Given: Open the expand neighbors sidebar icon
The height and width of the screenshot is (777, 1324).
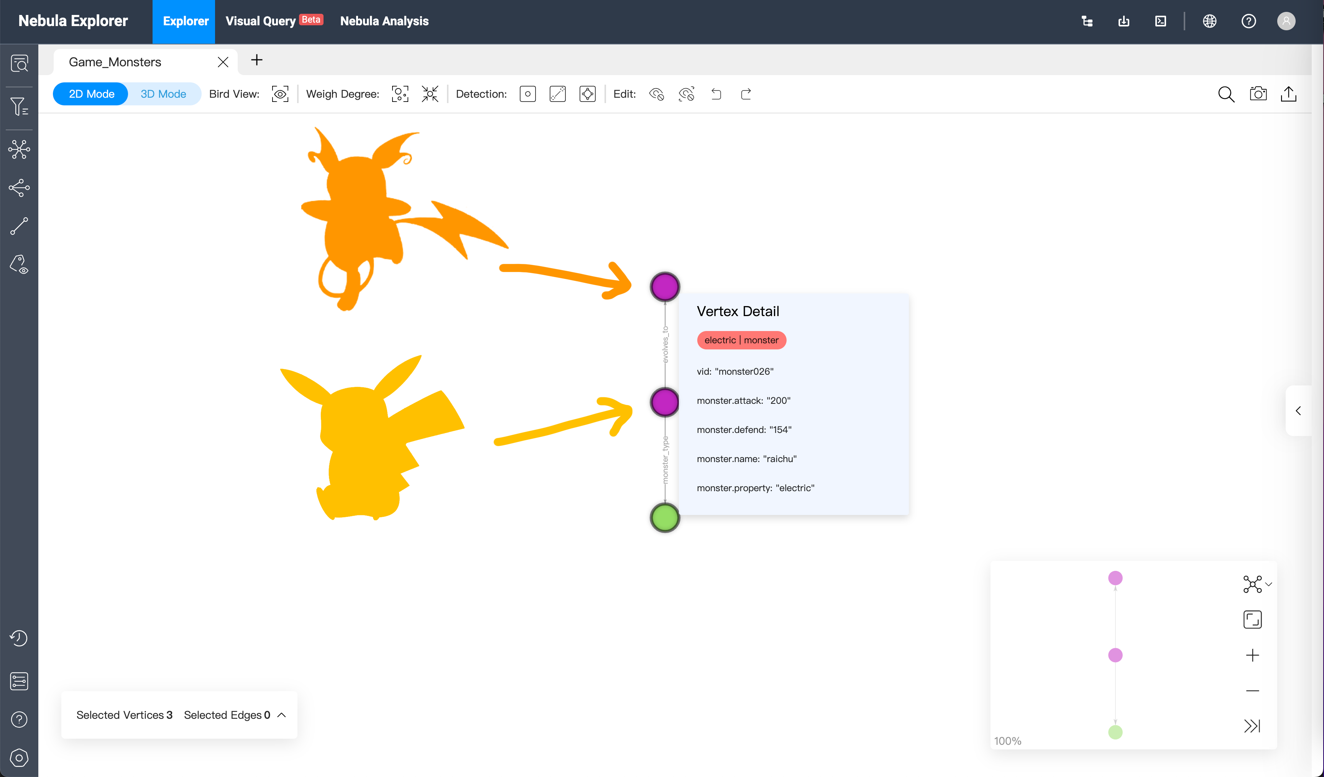Looking at the screenshot, I should (x=20, y=188).
